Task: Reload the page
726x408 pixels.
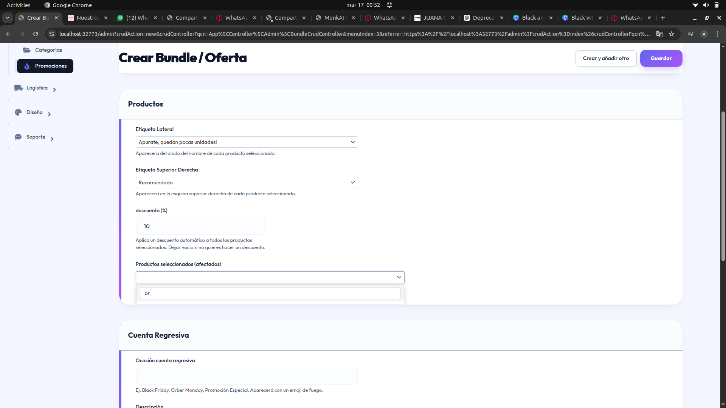Action: (36, 34)
